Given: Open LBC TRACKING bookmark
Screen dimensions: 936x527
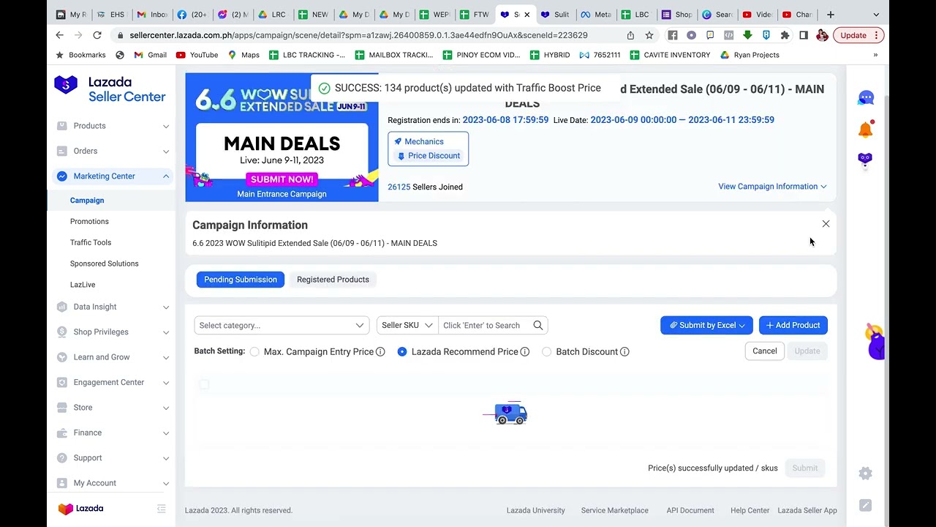Looking at the screenshot, I should tap(307, 55).
